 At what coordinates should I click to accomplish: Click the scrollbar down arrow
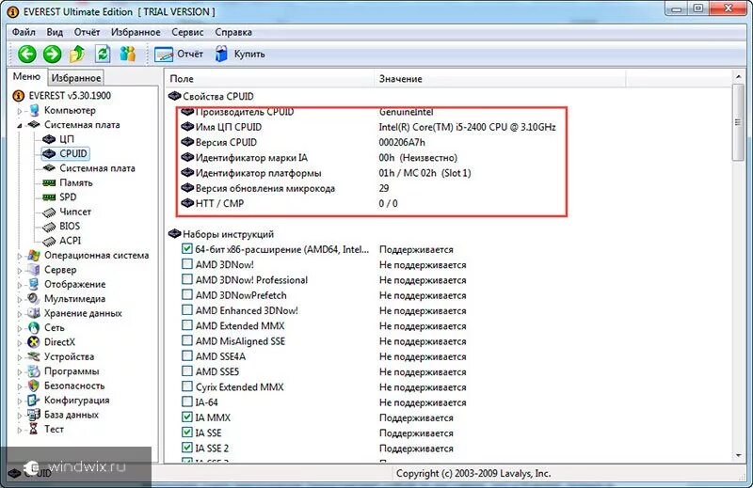(x=738, y=455)
